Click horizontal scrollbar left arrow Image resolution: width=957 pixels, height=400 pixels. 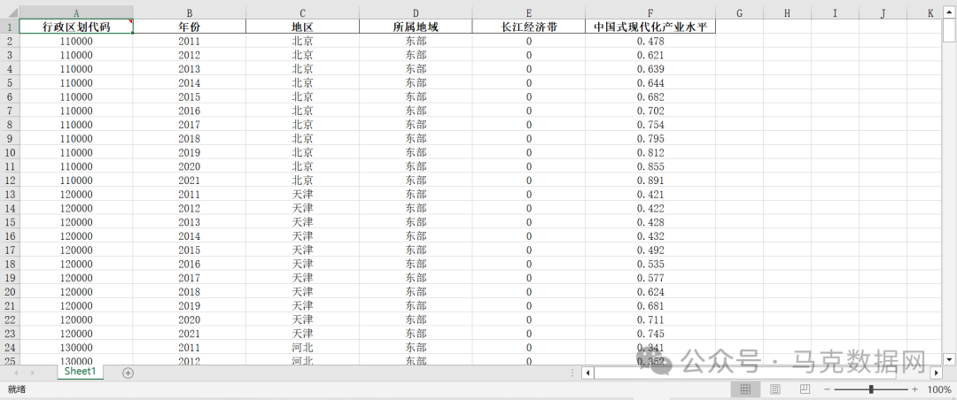[x=587, y=373]
